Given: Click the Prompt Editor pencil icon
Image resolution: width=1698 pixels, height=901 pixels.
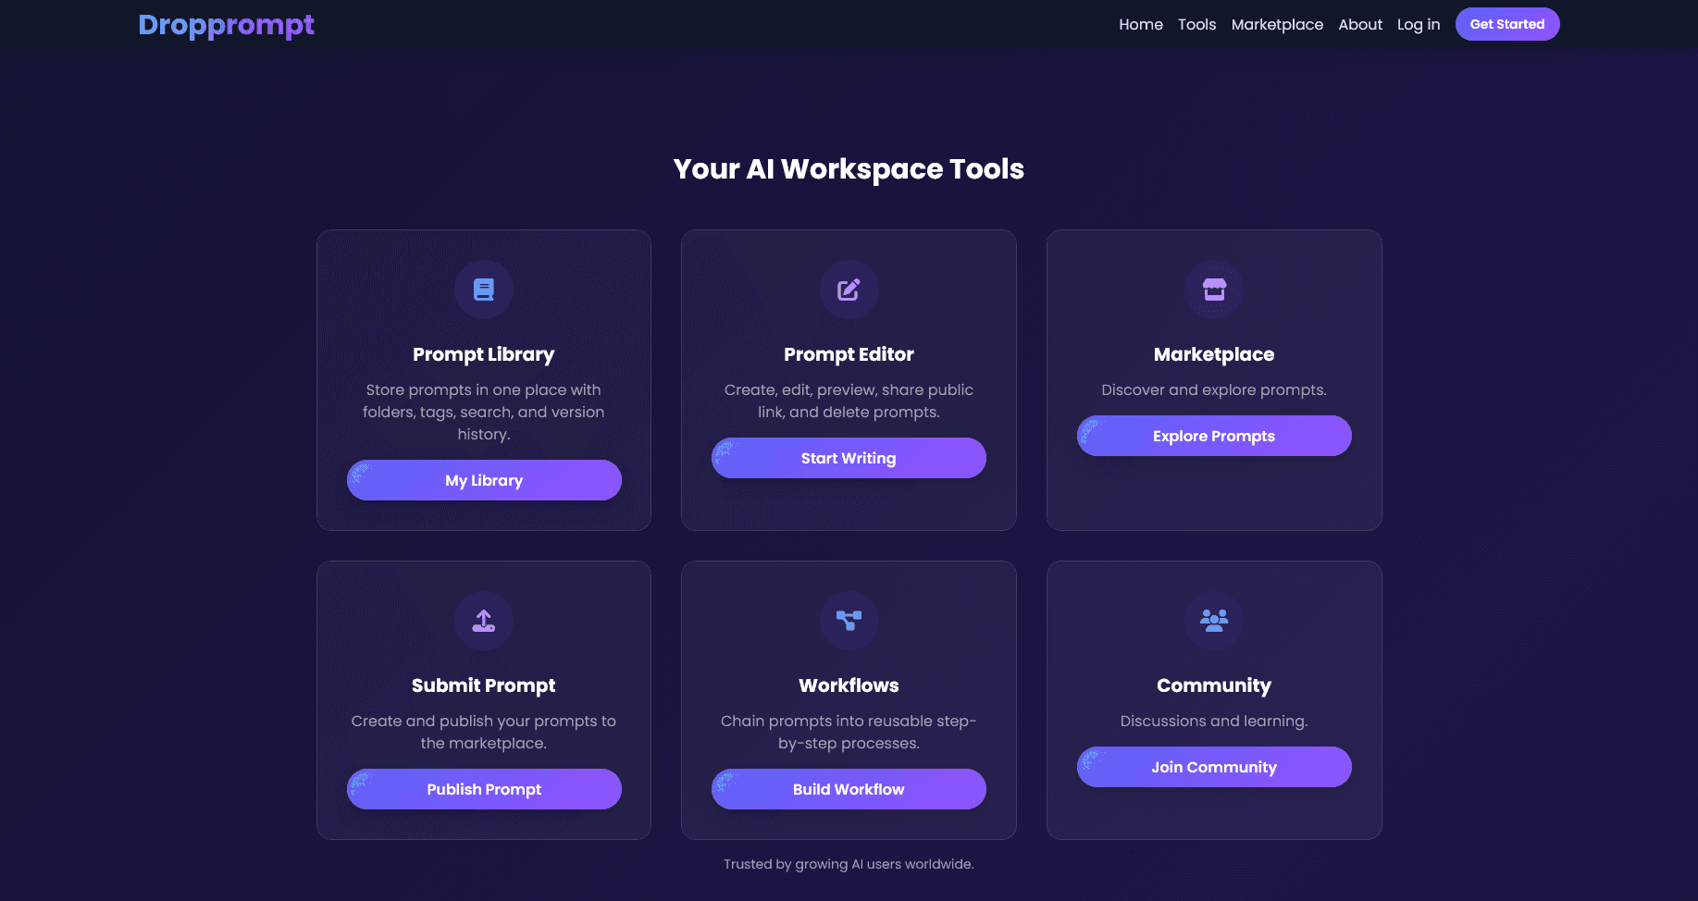Looking at the screenshot, I should (849, 290).
